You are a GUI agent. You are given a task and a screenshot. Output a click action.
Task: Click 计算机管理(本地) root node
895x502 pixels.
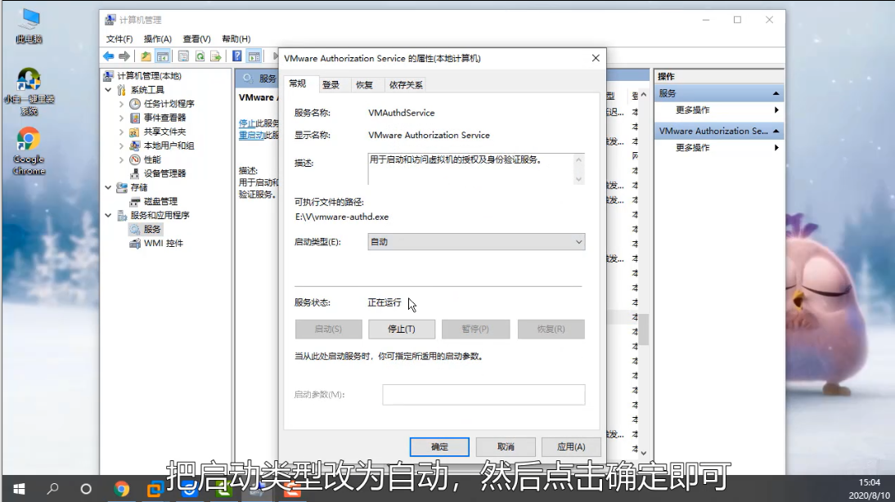pyautogui.click(x=149, y=76)
